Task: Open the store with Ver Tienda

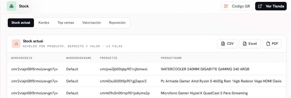Action: click(271, 6)
